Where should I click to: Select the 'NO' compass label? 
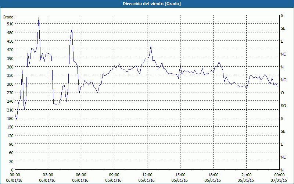tap(284, 80)
